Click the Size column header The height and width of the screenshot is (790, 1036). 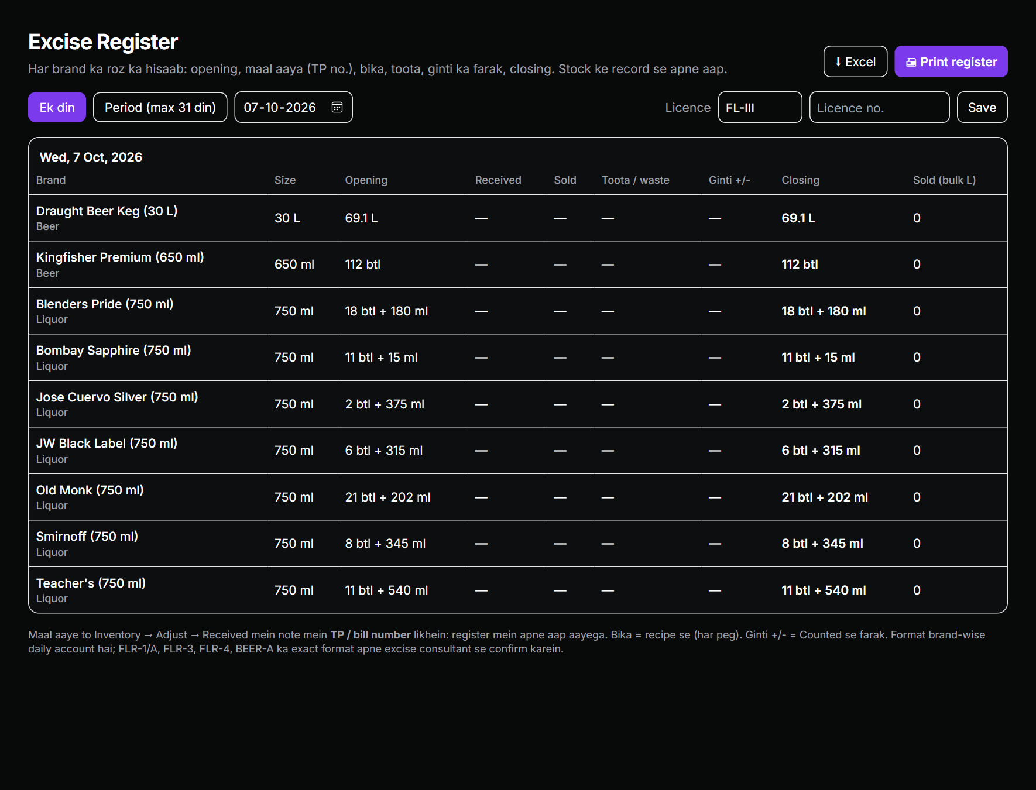[285, 180]
